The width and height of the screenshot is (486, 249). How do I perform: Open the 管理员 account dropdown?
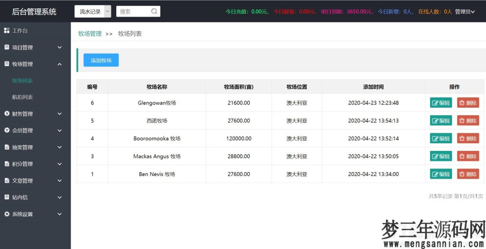point(465,12)
